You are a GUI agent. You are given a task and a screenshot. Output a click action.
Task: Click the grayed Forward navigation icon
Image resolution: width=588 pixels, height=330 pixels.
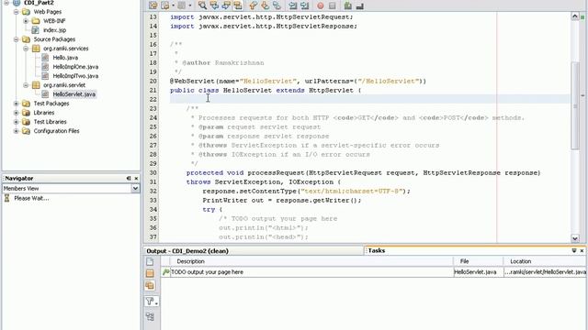[182, 5]
